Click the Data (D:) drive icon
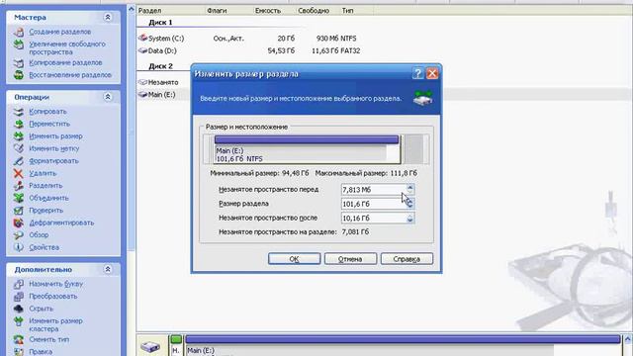This screenshot has height=356, width=633. [x=142, y=50]
